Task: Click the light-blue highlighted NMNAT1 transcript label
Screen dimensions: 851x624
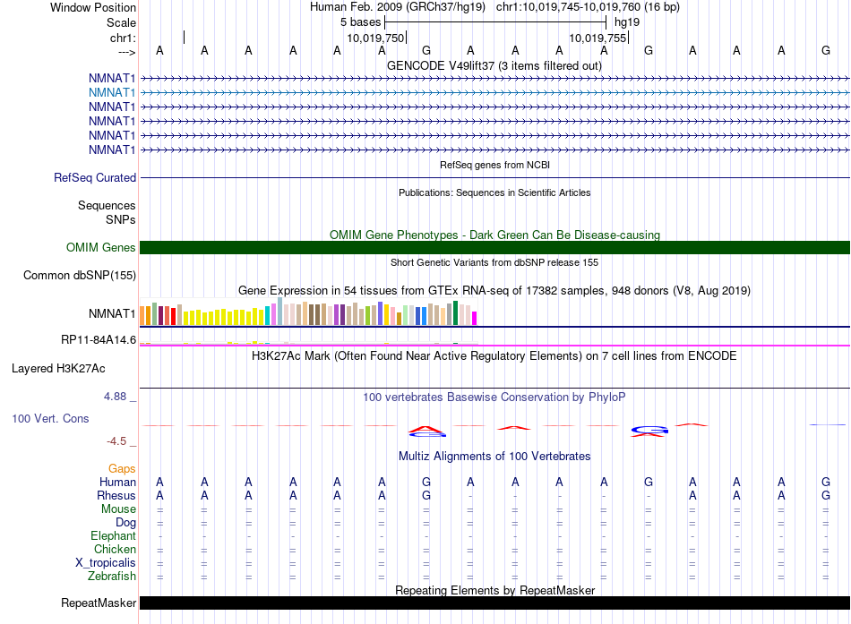Action: click(x=112, y=92)
